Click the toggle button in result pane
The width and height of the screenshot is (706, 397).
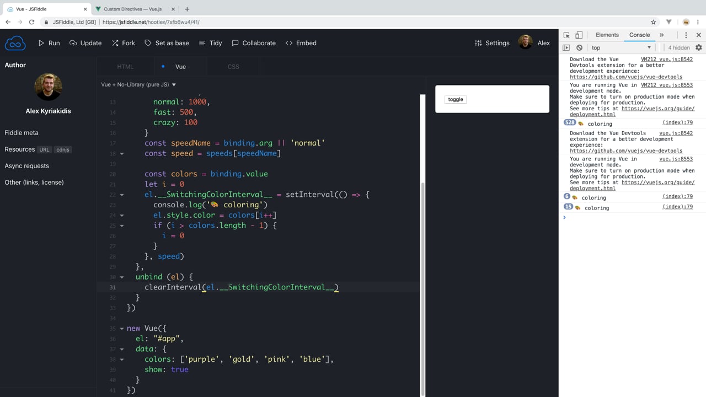(x=456, y=99)
